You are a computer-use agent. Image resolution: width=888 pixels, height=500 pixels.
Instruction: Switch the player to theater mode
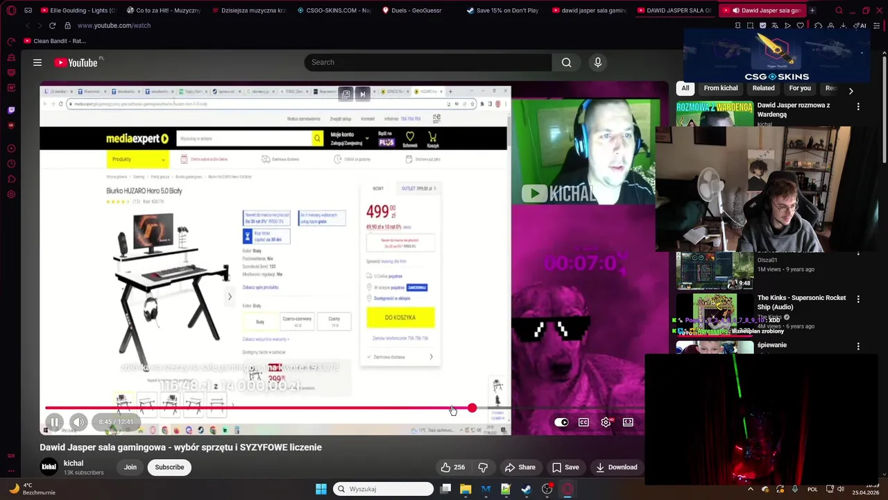click(628, 422)
